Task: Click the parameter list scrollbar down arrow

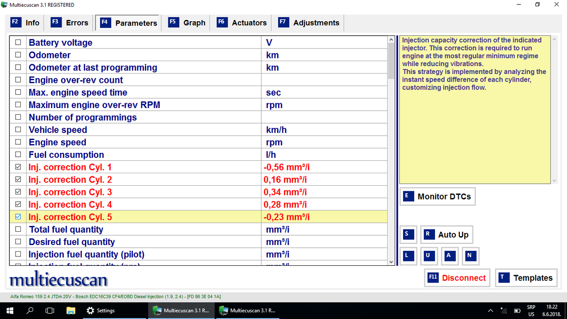Action: tap(391, 262)
